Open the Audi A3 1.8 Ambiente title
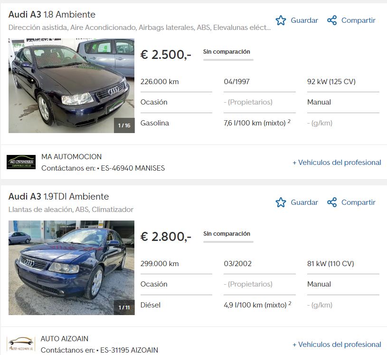The height and width of the screenshot is (355, 387). [x=52, y=14]
